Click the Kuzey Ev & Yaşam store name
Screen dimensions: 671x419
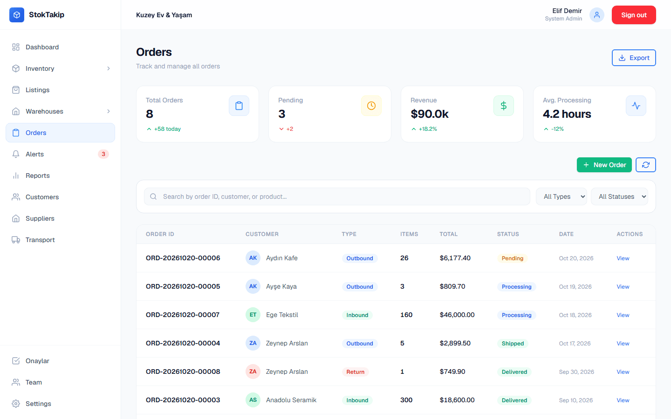[x=164, y=15]
